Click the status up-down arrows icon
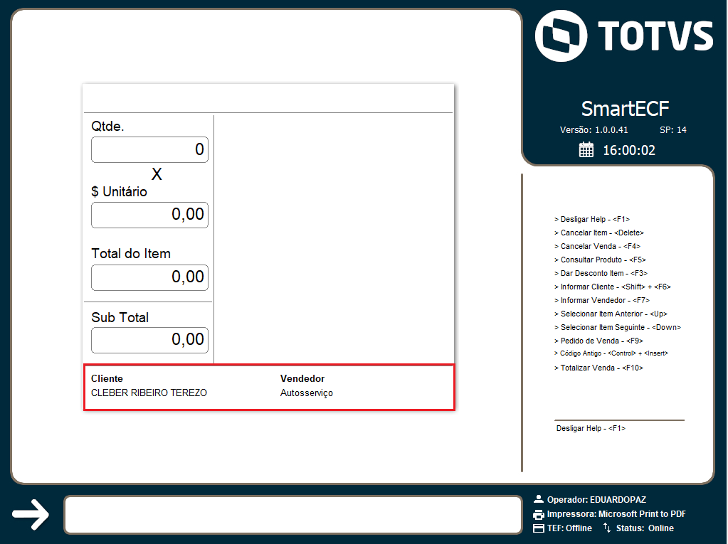The width and height of the screenshot is (728, 544). click(x=607, y=528)
